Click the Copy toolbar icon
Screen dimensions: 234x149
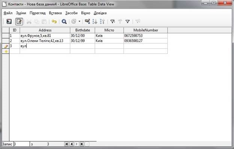(37, 22)
